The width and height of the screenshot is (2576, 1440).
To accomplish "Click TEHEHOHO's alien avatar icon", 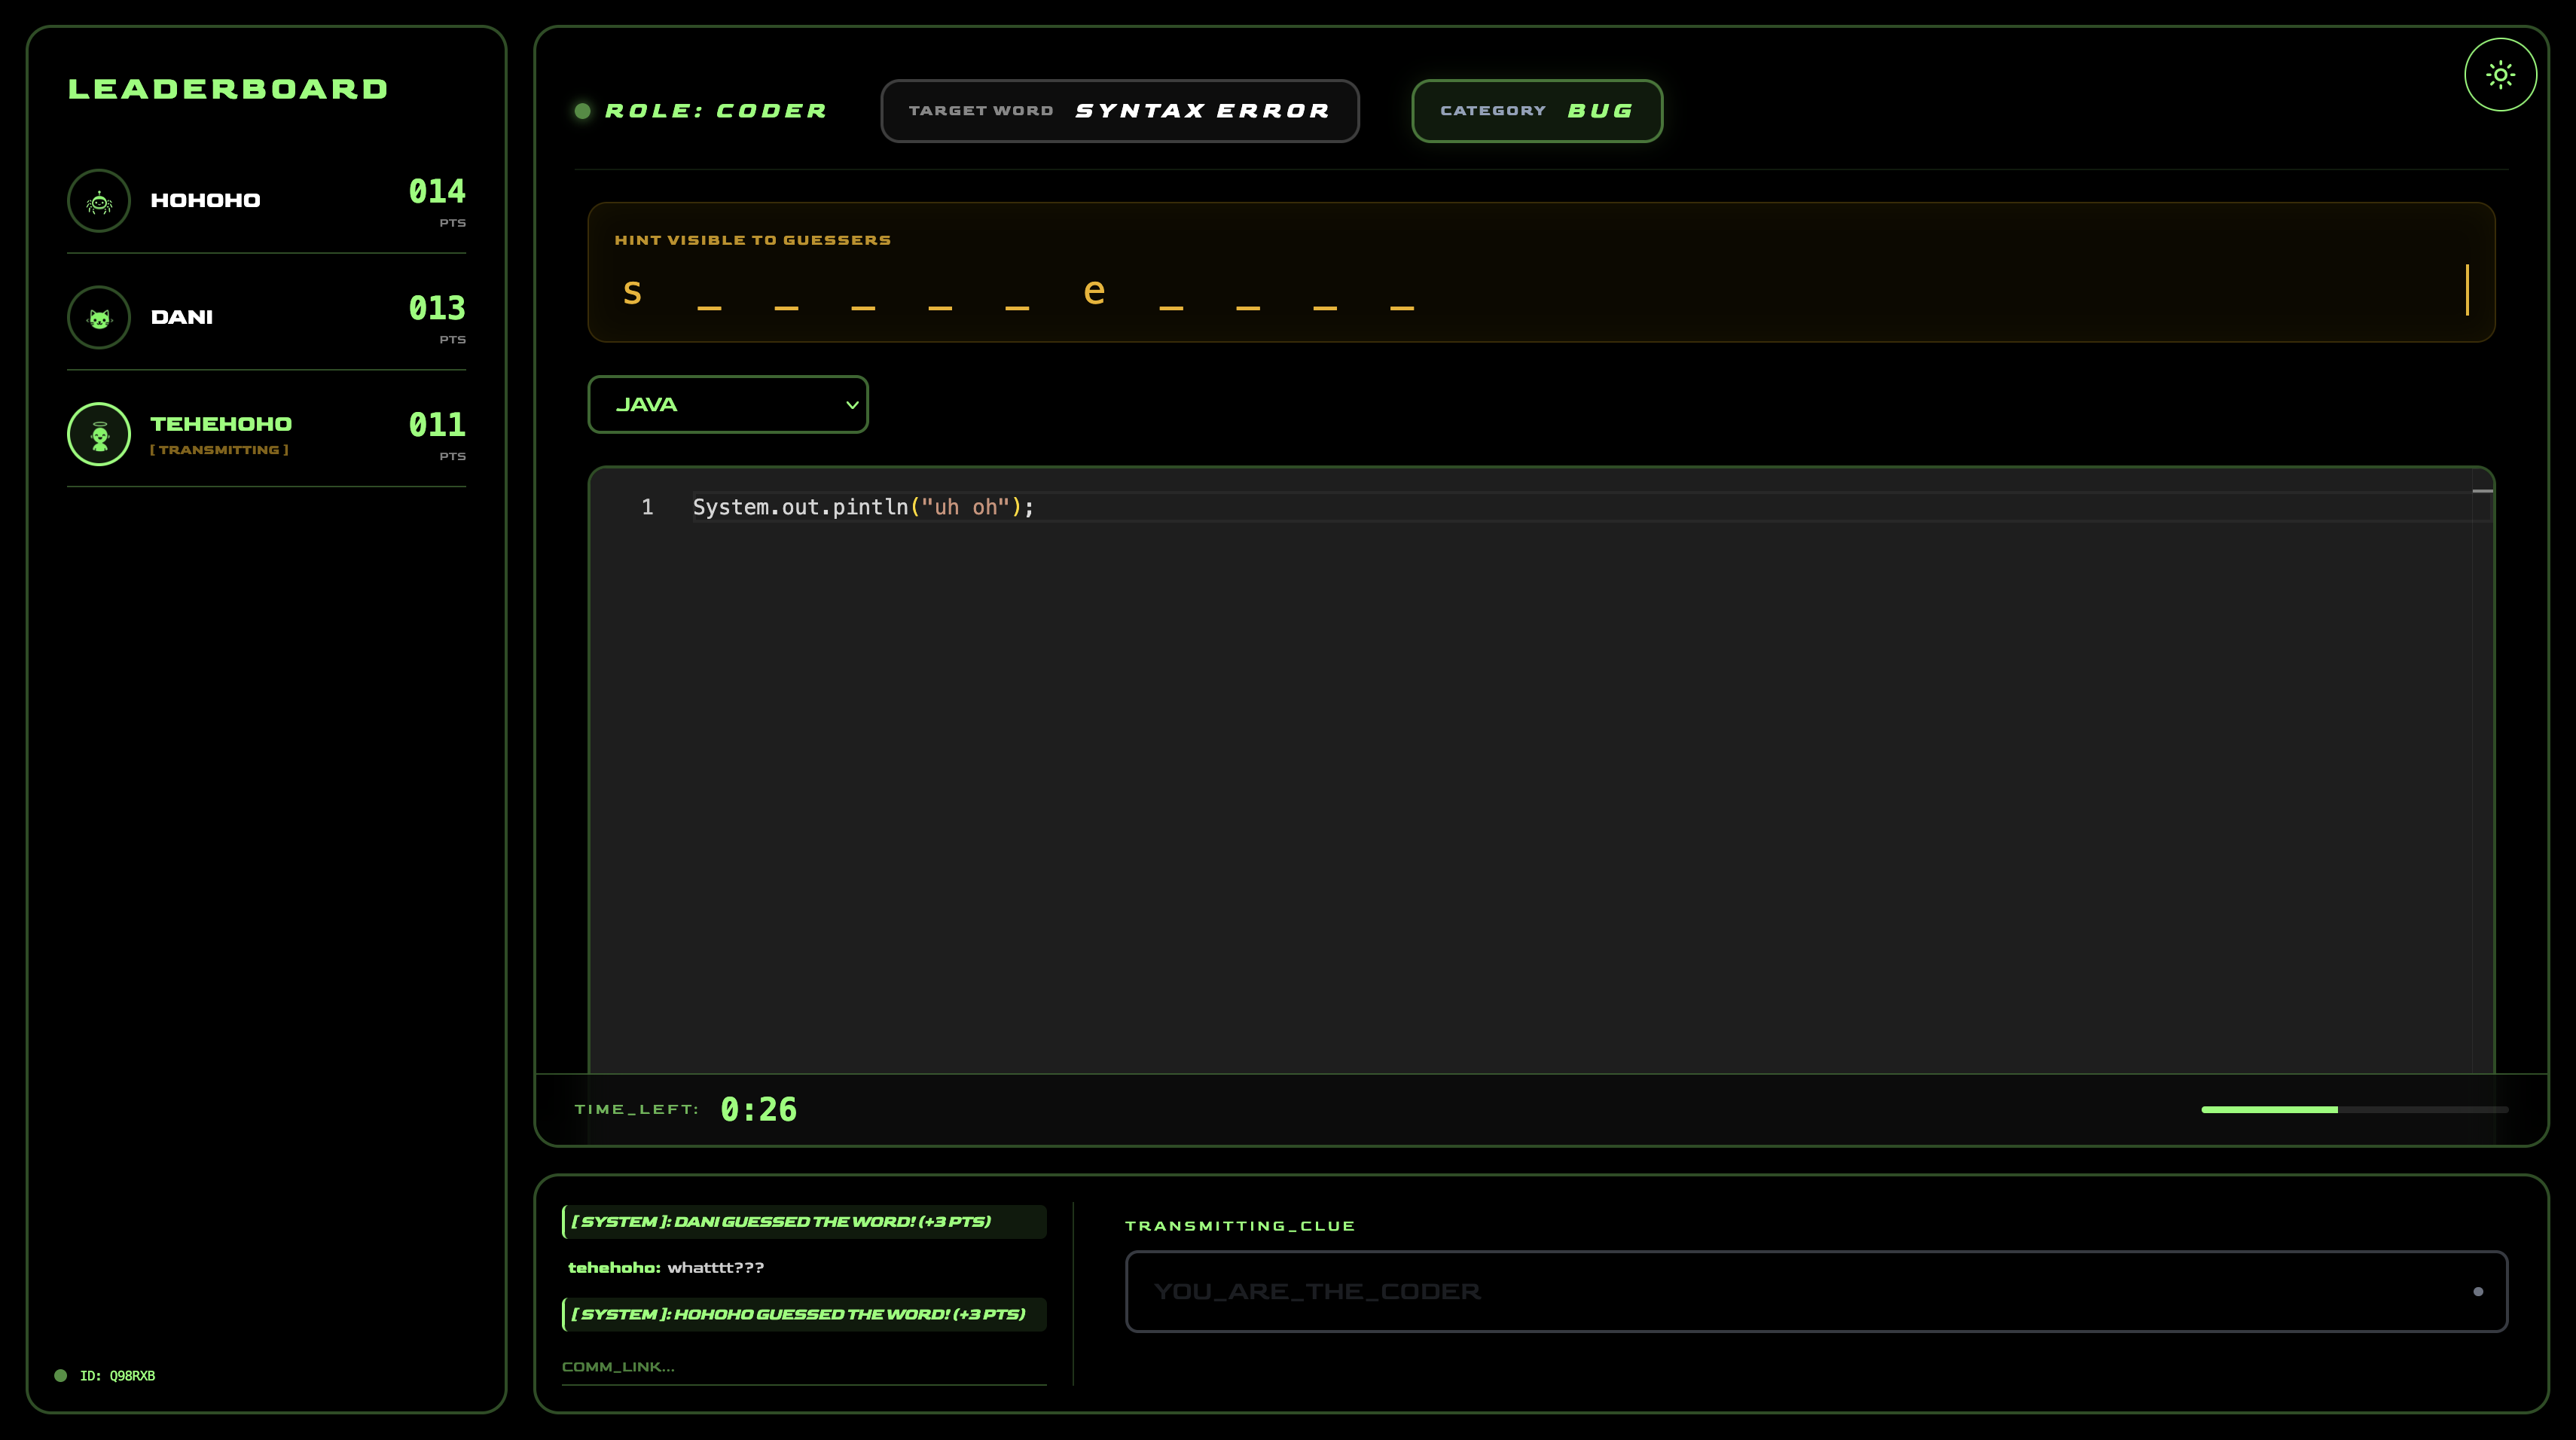I will [x=99, y=435].
